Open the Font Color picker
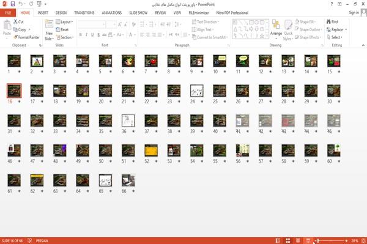 [x=132, y=35]
